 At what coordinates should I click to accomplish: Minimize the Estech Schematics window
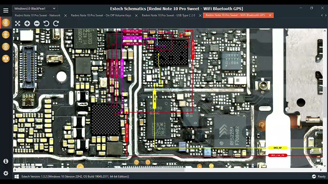pos(301,8)
